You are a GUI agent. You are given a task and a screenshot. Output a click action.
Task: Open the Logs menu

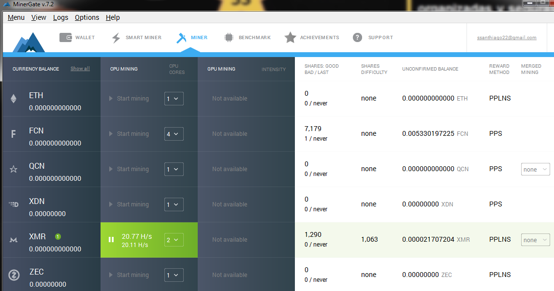(61, 17)
